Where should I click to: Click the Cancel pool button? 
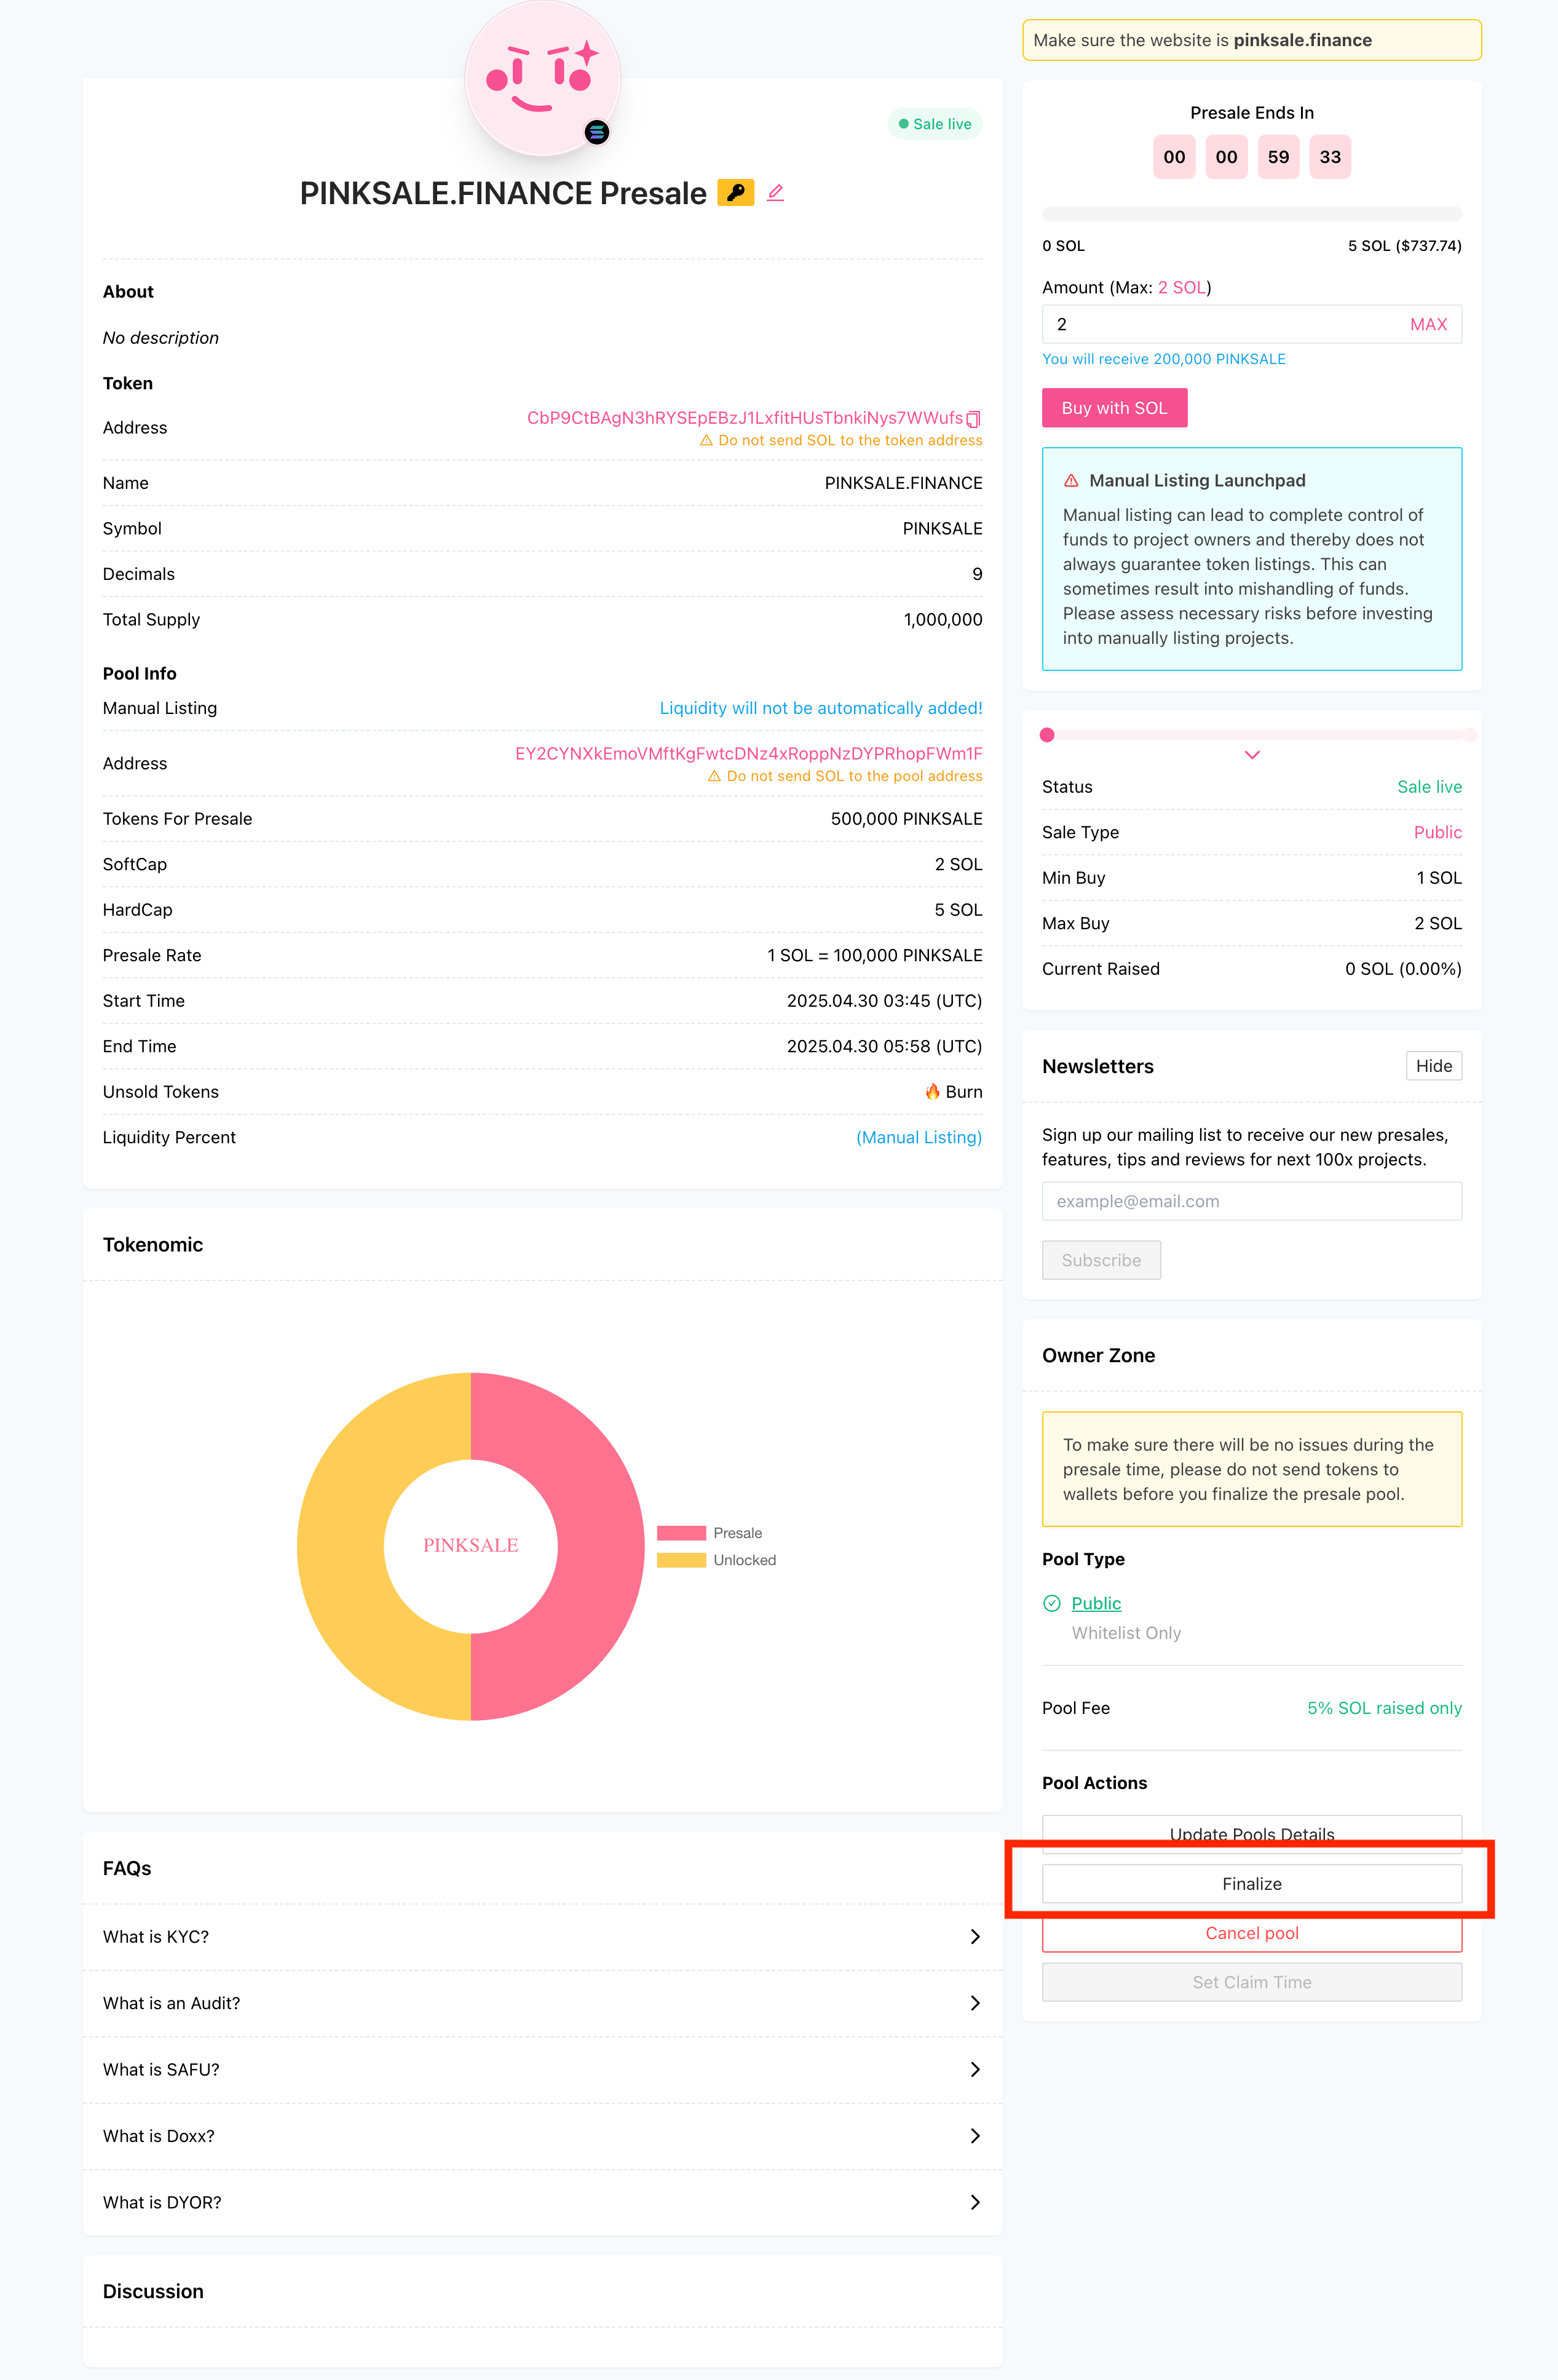coord(1251,1933)
